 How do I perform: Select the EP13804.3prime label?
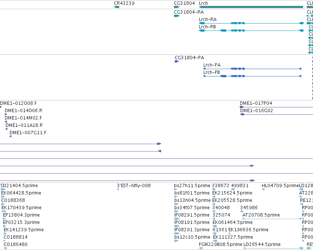pos(21,215)
